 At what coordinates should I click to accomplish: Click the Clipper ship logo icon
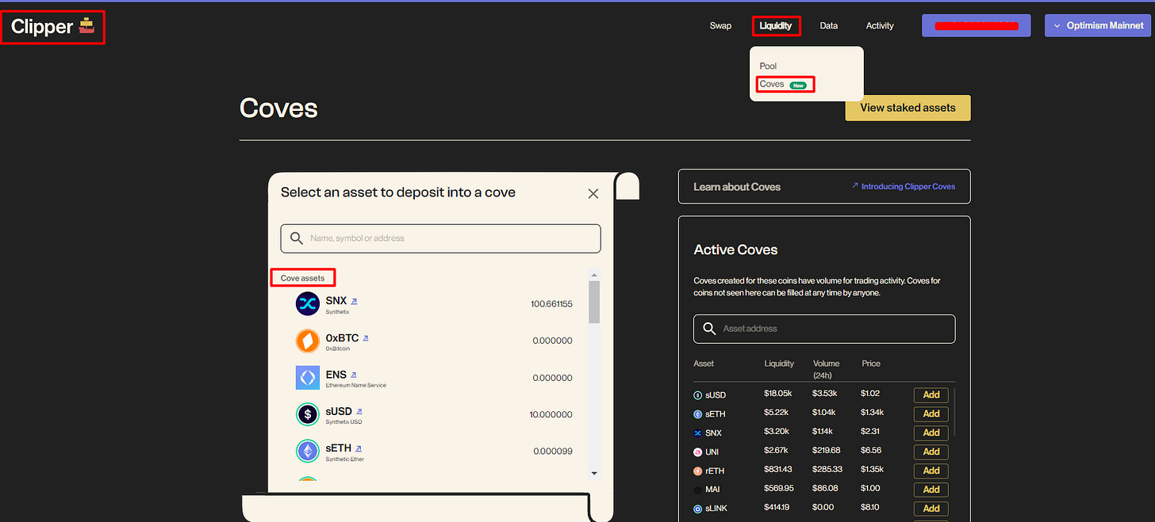coord(86,26)
